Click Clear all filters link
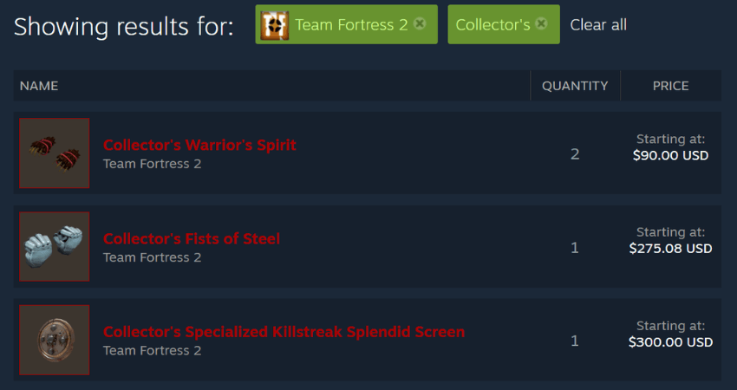737x390 pixels. point(598,25)
